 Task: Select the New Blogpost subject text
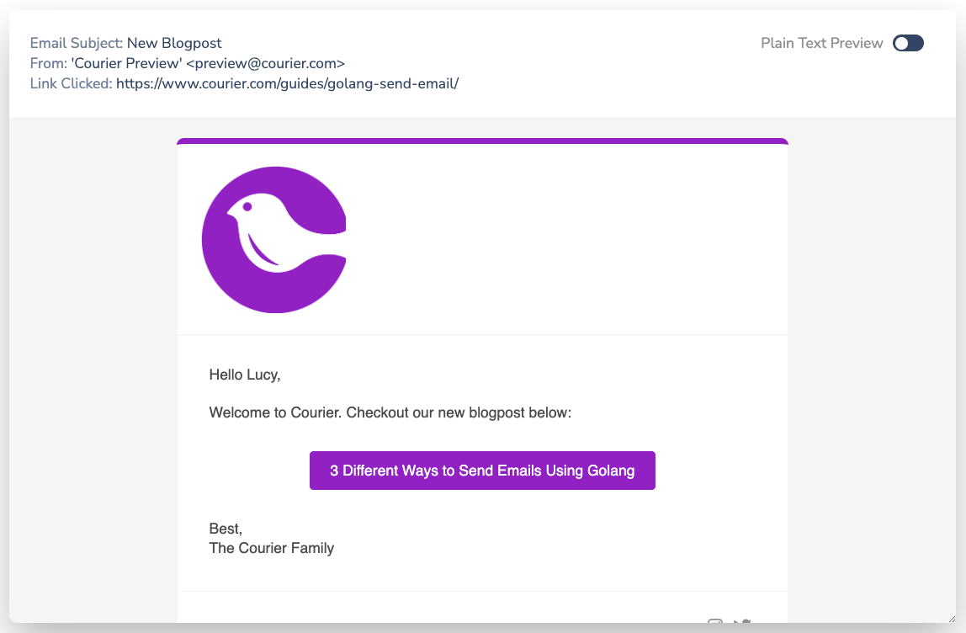(x=174, y=43)
